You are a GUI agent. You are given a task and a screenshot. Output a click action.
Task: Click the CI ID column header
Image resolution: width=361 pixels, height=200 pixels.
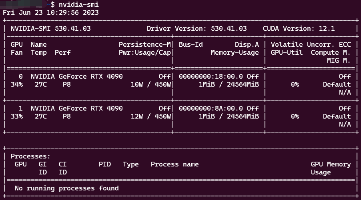pyautogui.click(x=62, y=168)
